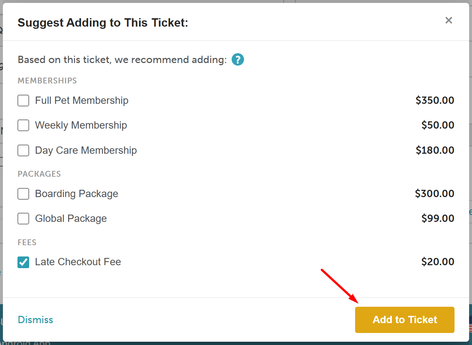
Task: Click the blue question mark help icon
Action: pyautogui.click(x=238, y=59)
